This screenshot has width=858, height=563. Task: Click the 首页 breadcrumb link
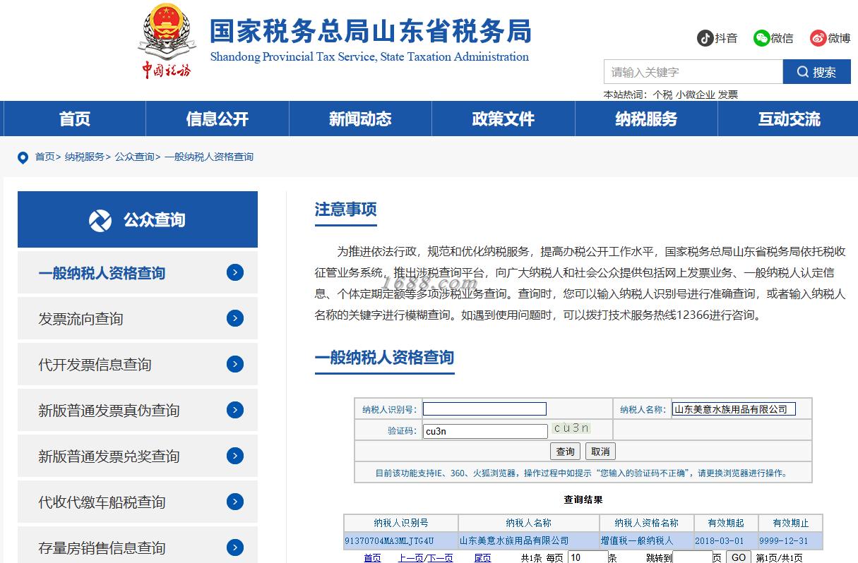tap(44, 157)
